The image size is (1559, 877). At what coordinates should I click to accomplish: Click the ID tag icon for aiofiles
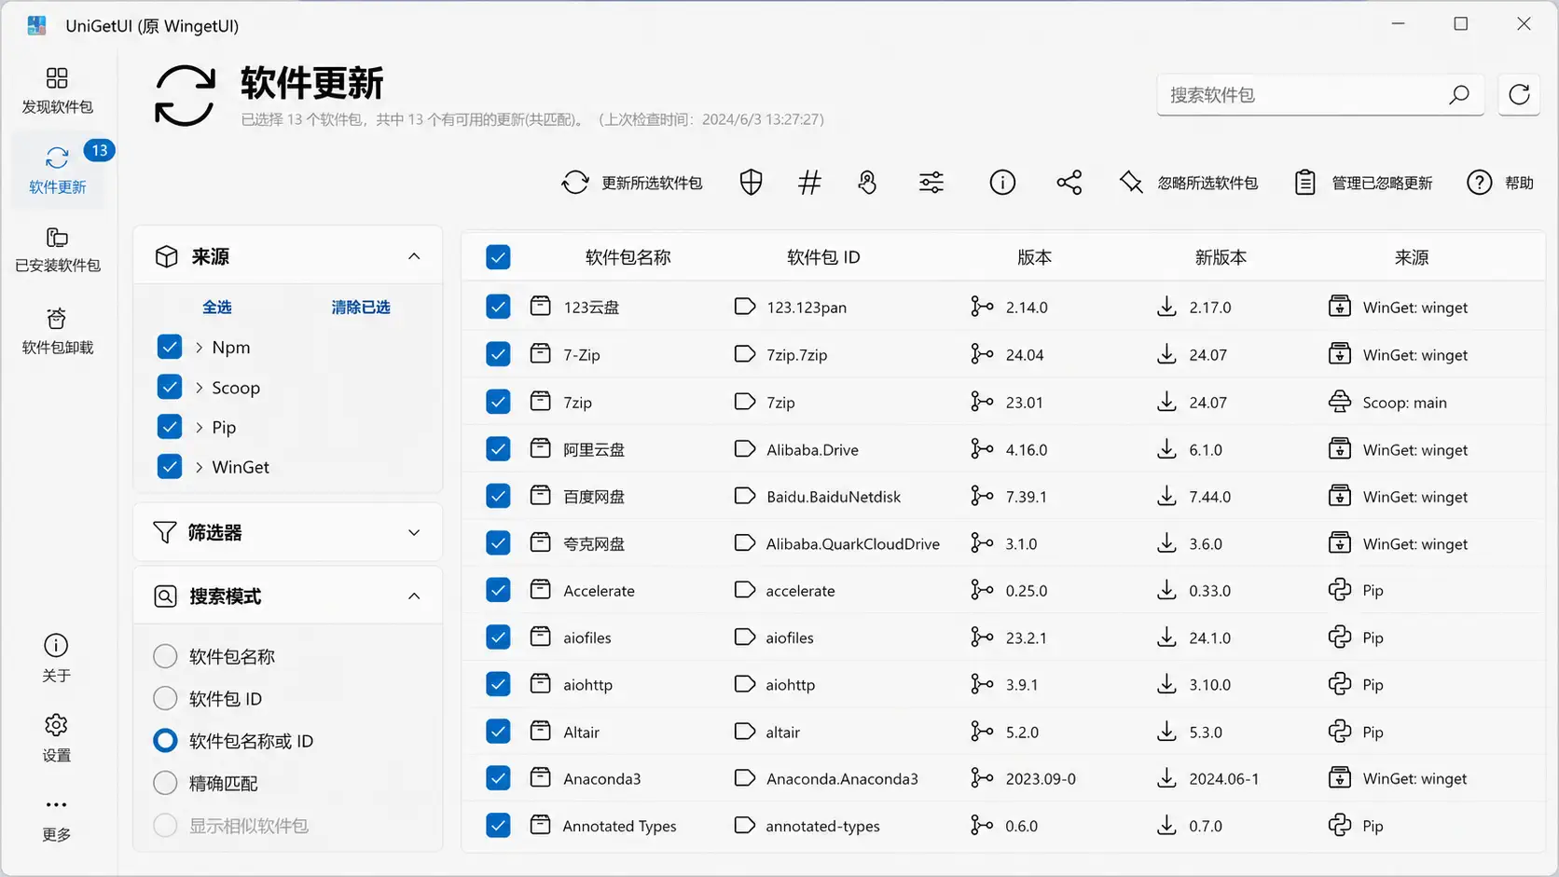(744, 637)
